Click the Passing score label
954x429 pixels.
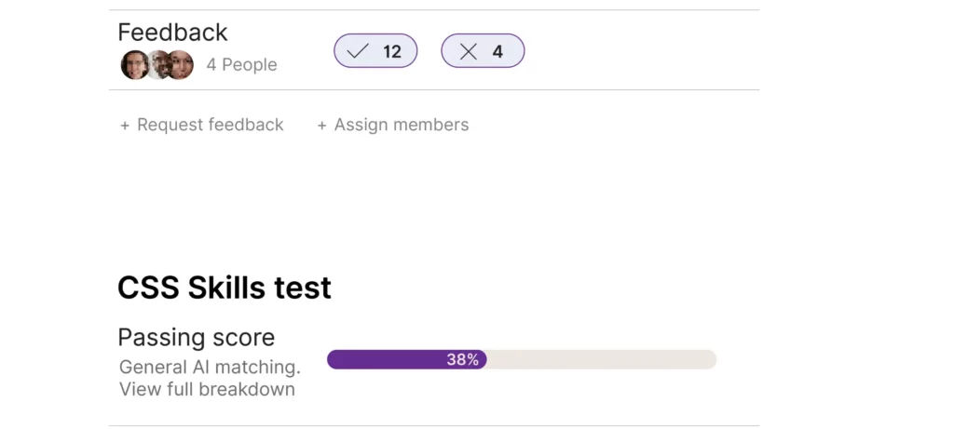coord(196,337)
